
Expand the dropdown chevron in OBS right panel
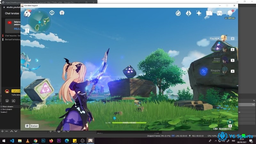click(253, 104)
